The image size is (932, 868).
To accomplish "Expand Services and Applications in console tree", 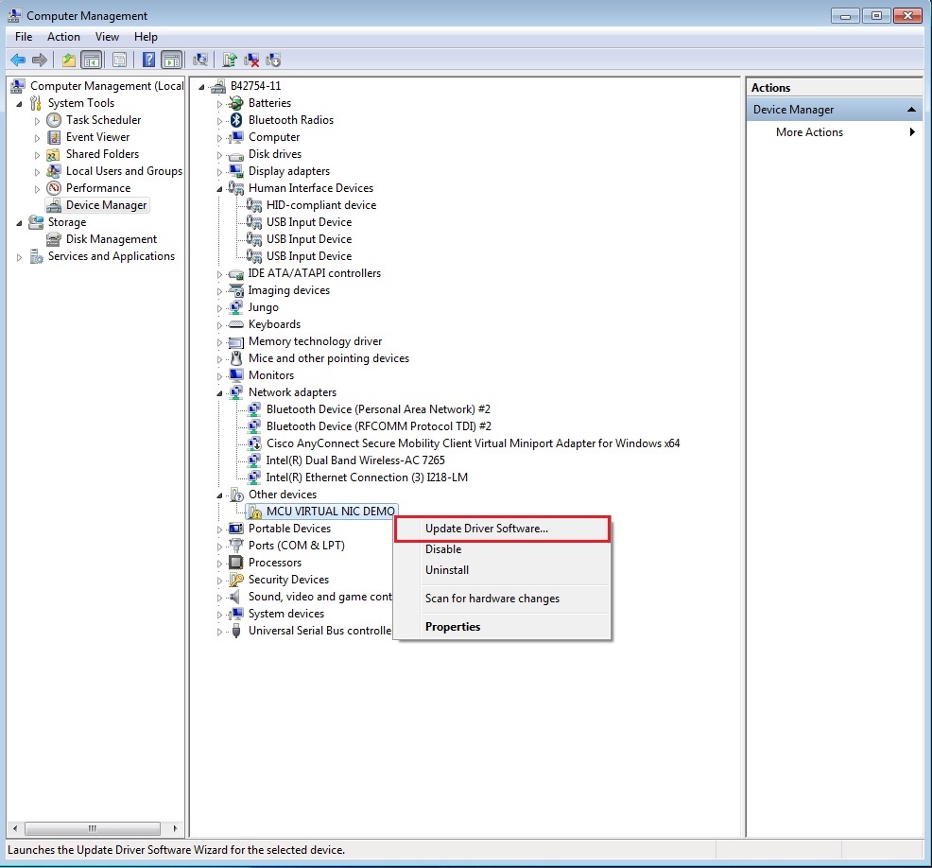I will click(19, 257).
